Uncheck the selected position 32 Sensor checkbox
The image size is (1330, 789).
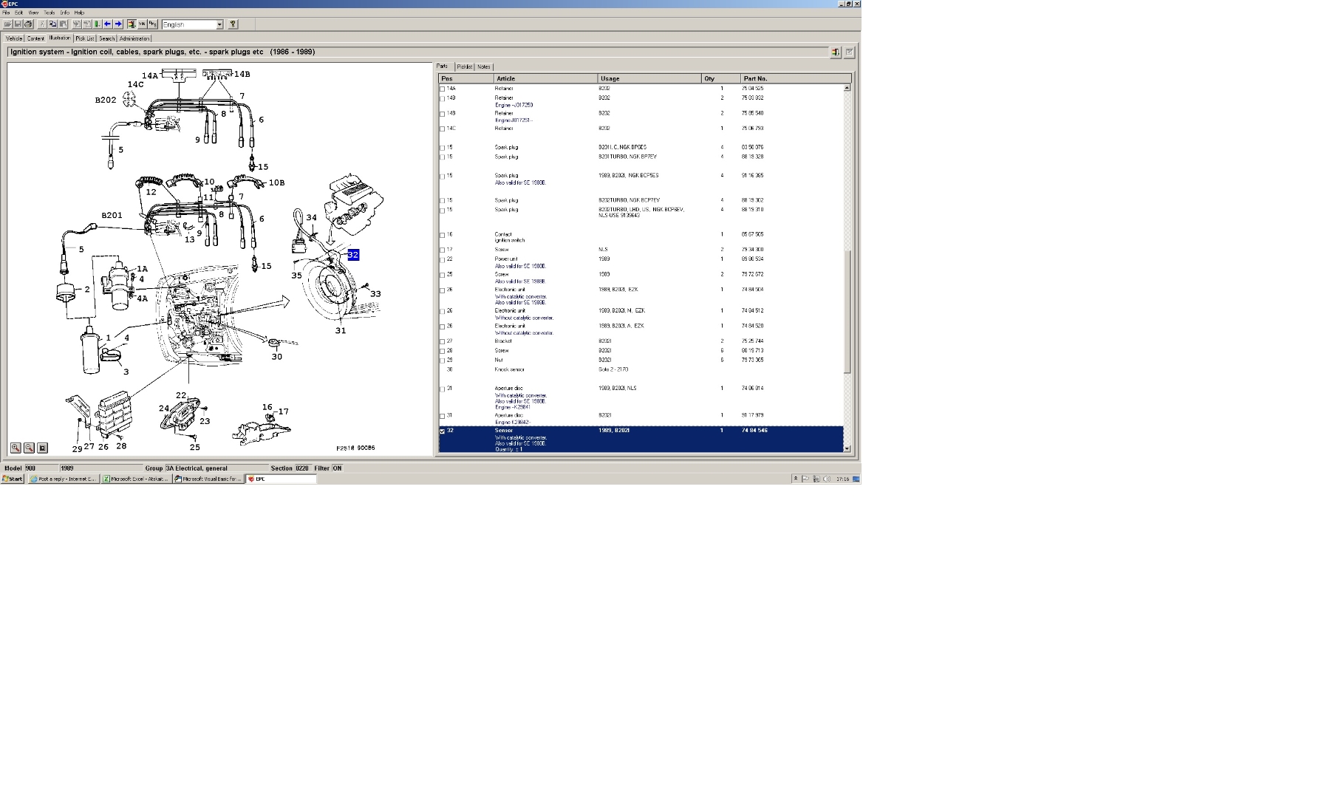[x=443, y=431]
